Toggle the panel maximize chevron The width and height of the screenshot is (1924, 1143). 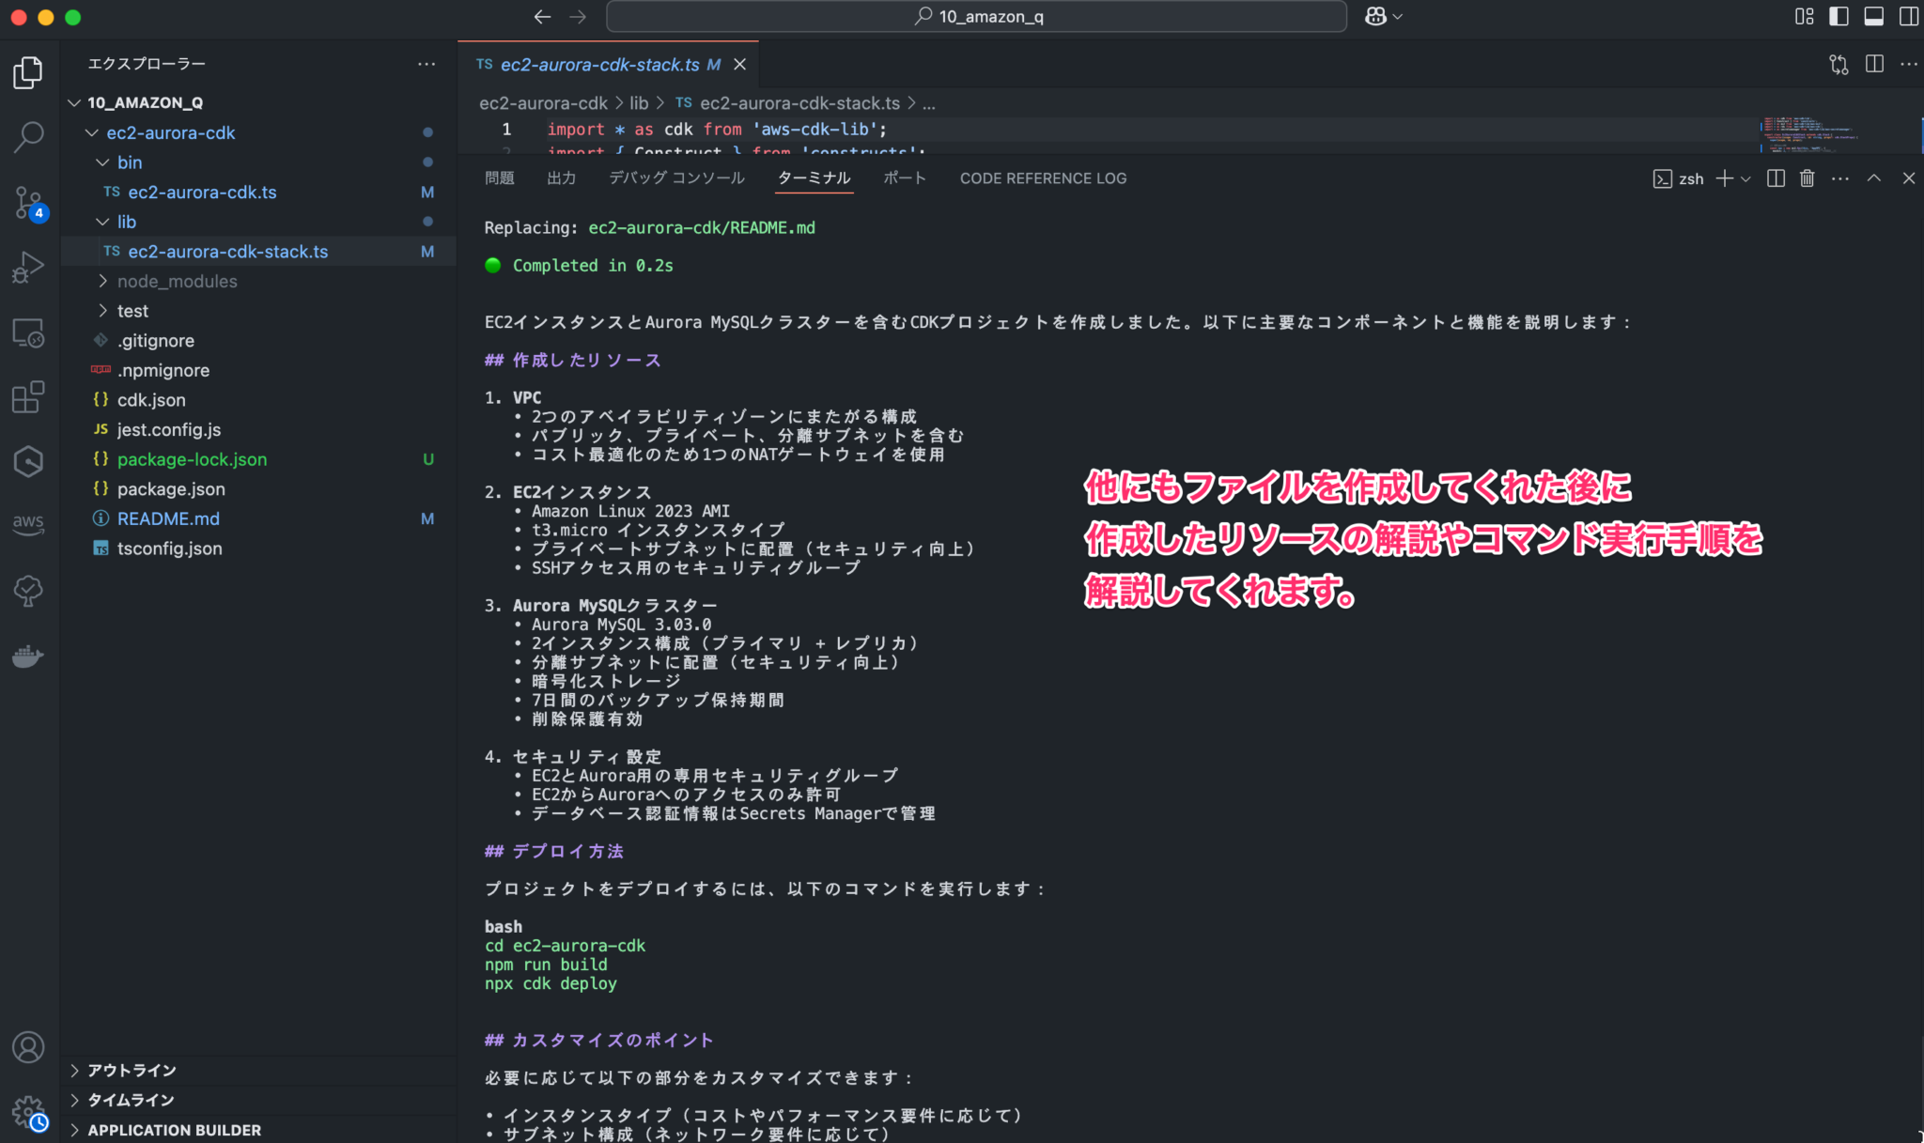[x=1874, y=178]
